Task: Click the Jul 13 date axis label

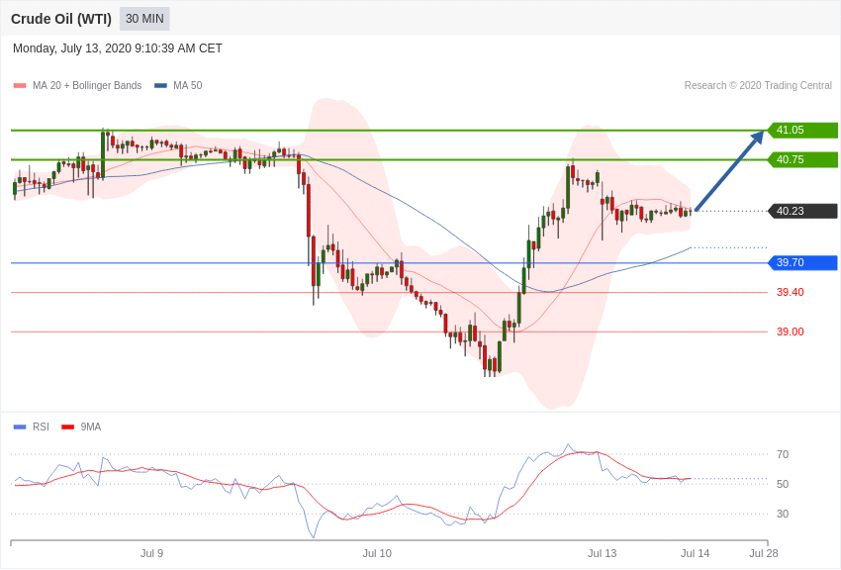Action: [x=602, y=553]
